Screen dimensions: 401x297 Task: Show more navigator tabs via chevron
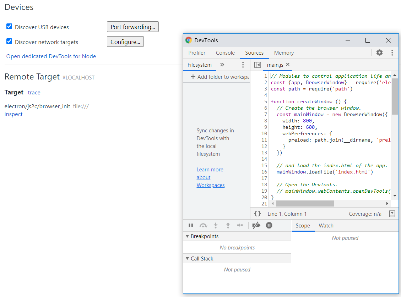coord(222,65)
